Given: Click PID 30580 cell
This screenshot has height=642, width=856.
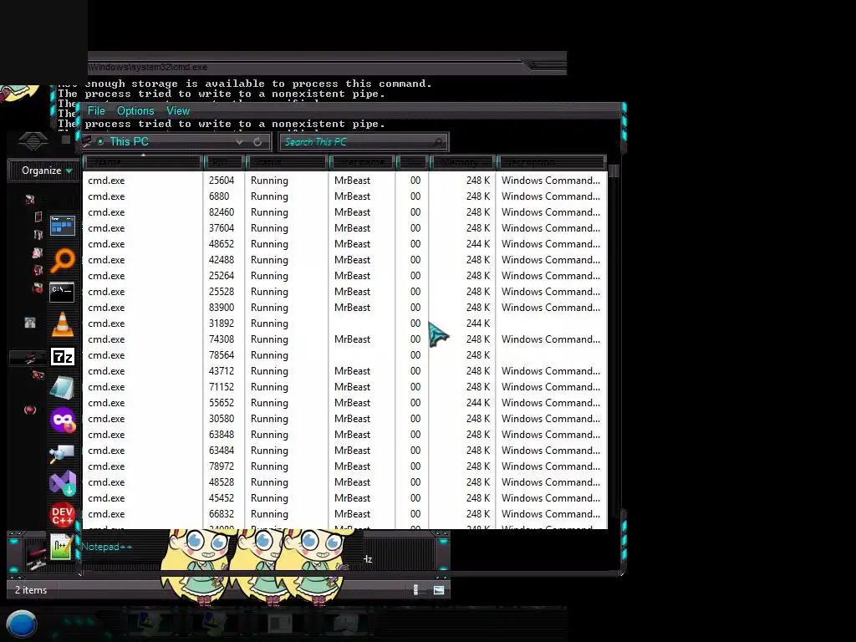Looking at the screenshot, I should 221,419.
